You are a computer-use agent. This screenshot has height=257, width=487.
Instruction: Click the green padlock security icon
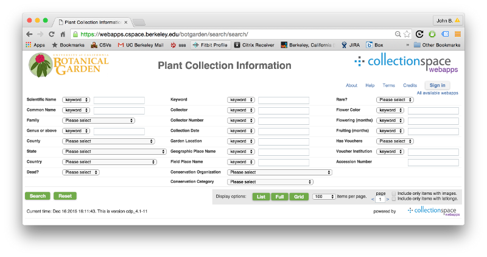coord(75,34)
